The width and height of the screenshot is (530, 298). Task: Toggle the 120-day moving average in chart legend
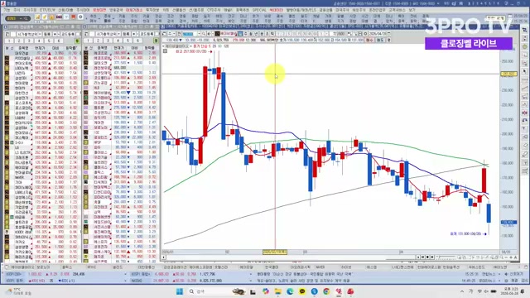pos(226,46)
